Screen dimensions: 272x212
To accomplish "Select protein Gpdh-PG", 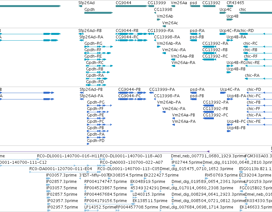I will coord(96,102).
